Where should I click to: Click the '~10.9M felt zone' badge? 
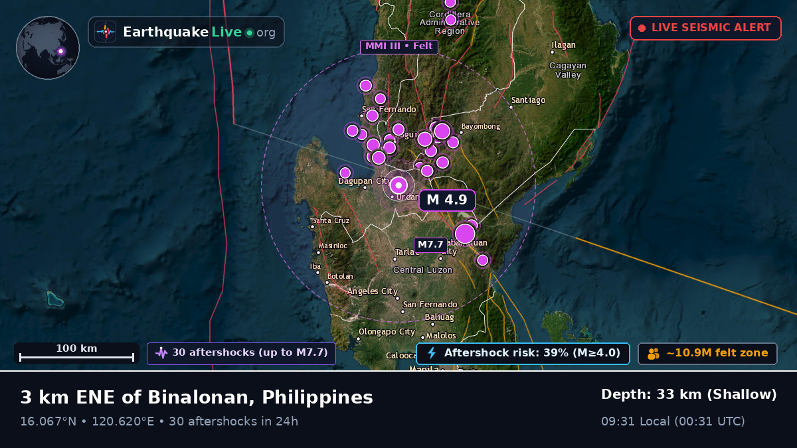pyautogui.click(x=707, y=353)
